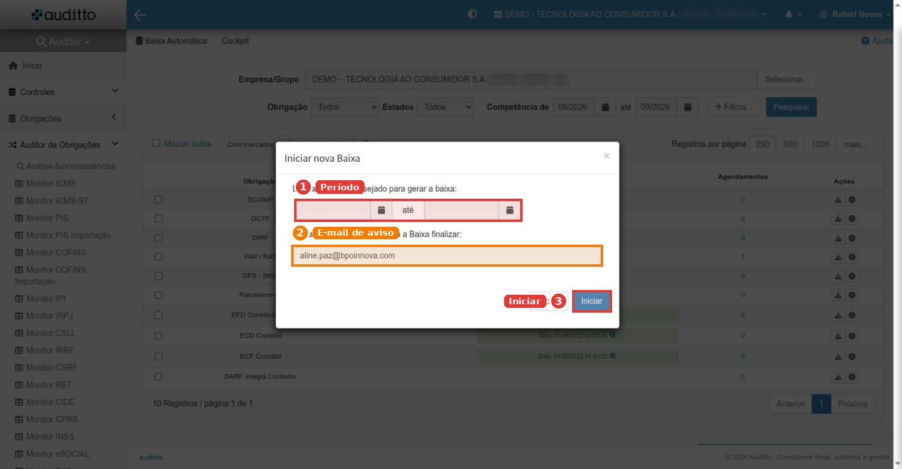This screenshot has height=469, width=902.
Task: Click the clock icon in the DCTF row
Action: tap(852, 219)
